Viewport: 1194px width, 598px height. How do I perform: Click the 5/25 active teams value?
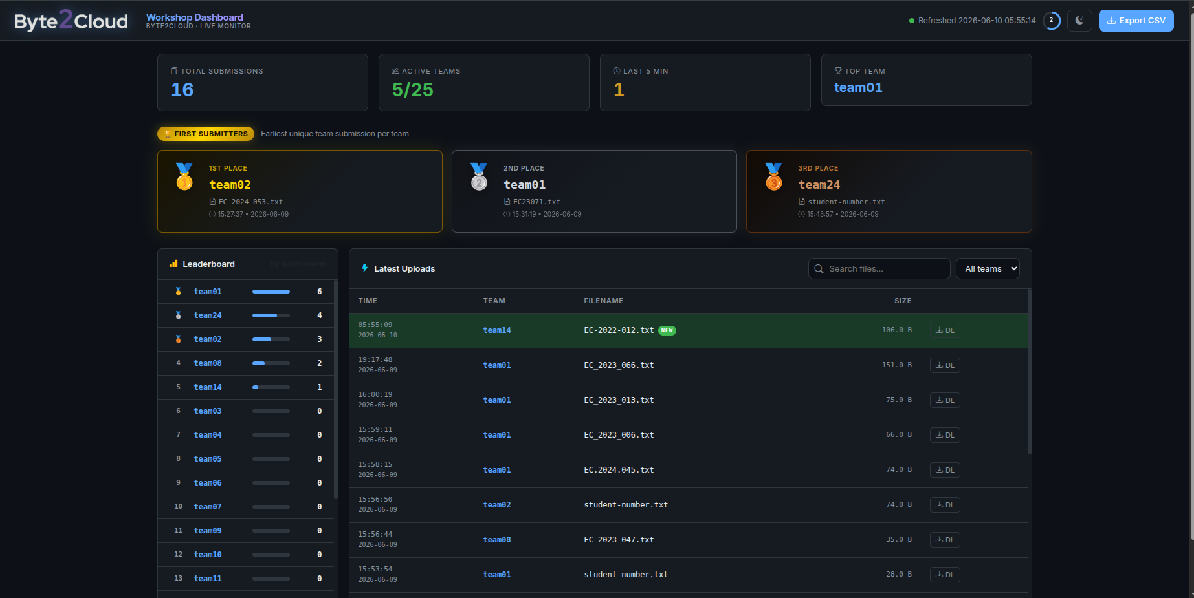[x=413, y=90]
